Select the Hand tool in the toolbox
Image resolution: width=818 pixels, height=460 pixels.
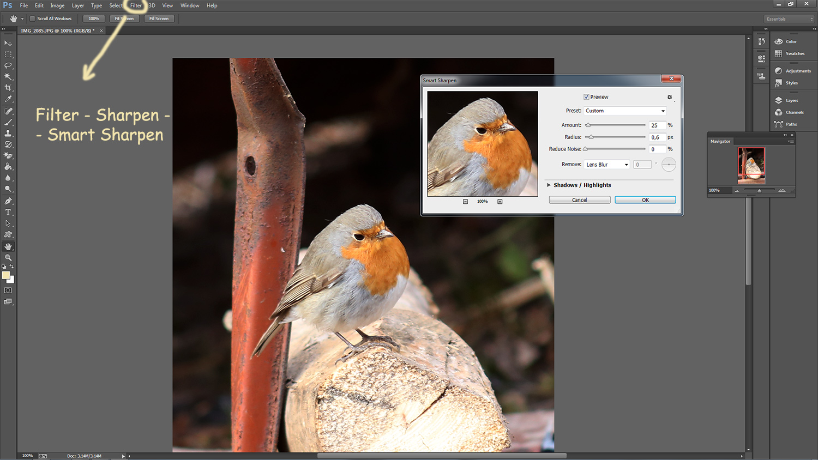tap(8, 246)
